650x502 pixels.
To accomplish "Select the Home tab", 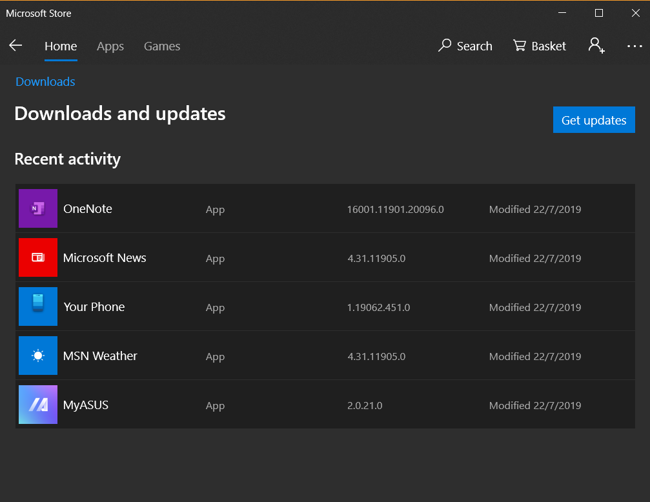I will (60, 46).
